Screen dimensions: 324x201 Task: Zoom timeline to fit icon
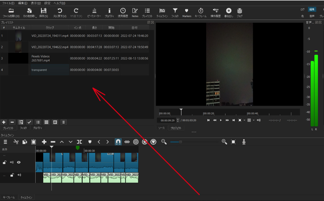click(x=233, y=142)
